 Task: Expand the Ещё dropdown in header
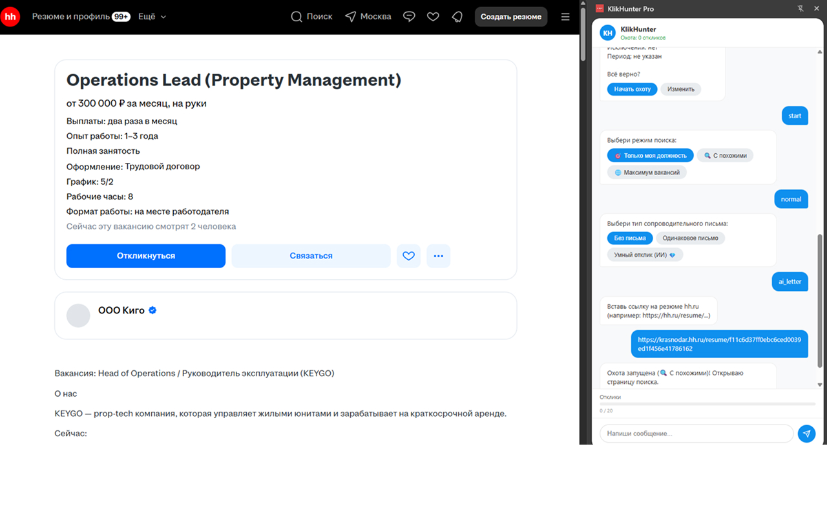point(152,17)
